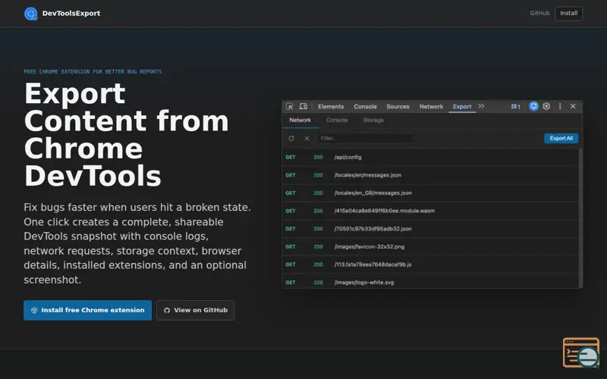Image resolution: width=607 pixels, height=379 pixels.
Task: Select the /api/config request row
Action: pos(430,158)
